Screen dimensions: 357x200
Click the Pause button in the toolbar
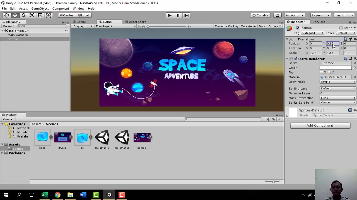[x=178, y=15]
